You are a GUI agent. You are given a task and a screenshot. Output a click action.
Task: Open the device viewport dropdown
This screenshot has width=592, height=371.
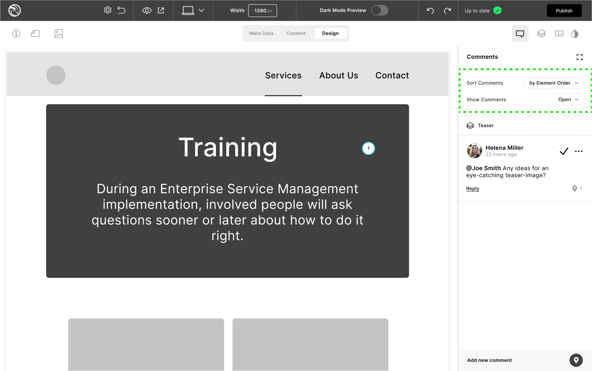click(x=193, y=10)
